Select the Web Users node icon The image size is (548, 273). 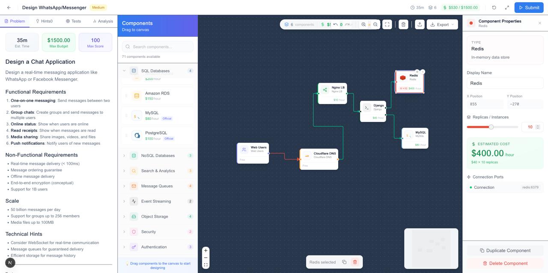244,150
